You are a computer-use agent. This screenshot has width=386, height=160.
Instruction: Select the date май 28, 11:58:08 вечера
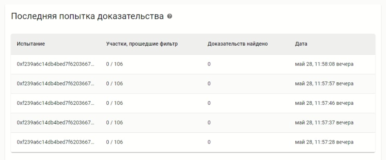click(324, 64)
